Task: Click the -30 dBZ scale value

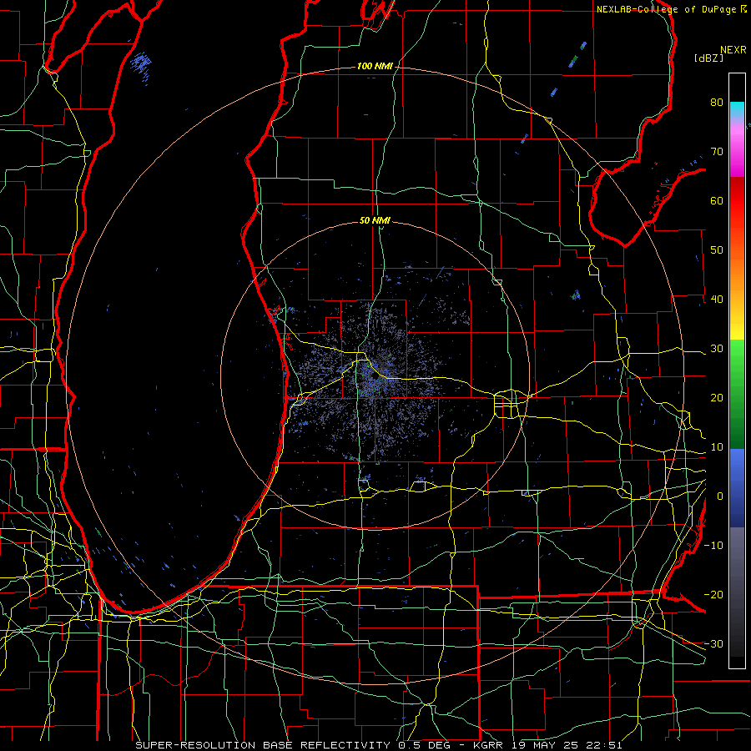Action: click(713, 643)
